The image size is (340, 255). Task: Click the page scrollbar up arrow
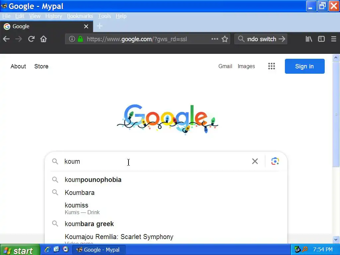click(336, 58)
